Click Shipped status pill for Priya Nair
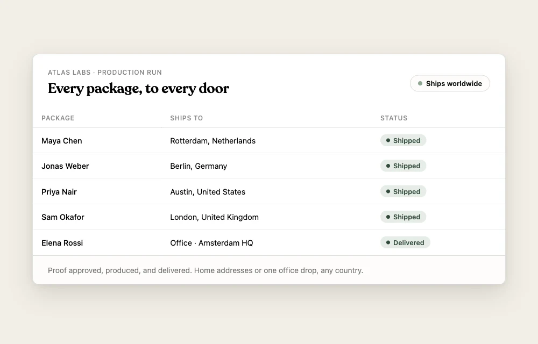The image size is (538, 344). click(403, 191)
